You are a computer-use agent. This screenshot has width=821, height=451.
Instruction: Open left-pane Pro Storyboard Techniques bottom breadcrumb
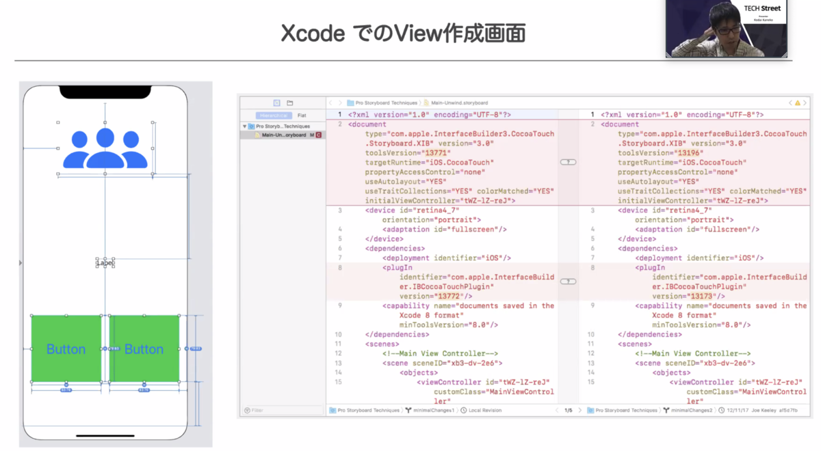pos(364,411)
